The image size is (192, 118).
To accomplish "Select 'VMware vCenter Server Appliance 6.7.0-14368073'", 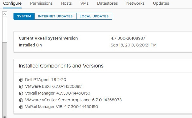I will pos(73,100).
